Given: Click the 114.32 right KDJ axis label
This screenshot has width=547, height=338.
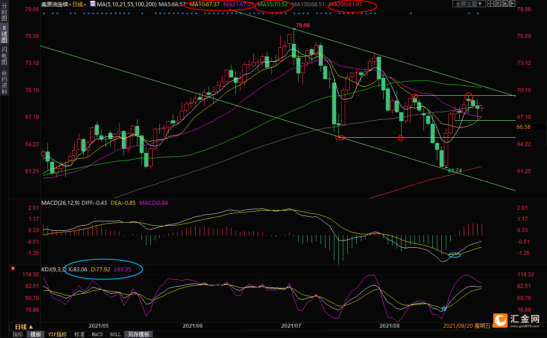Looking at the screenshot, I should pos(525,275).
